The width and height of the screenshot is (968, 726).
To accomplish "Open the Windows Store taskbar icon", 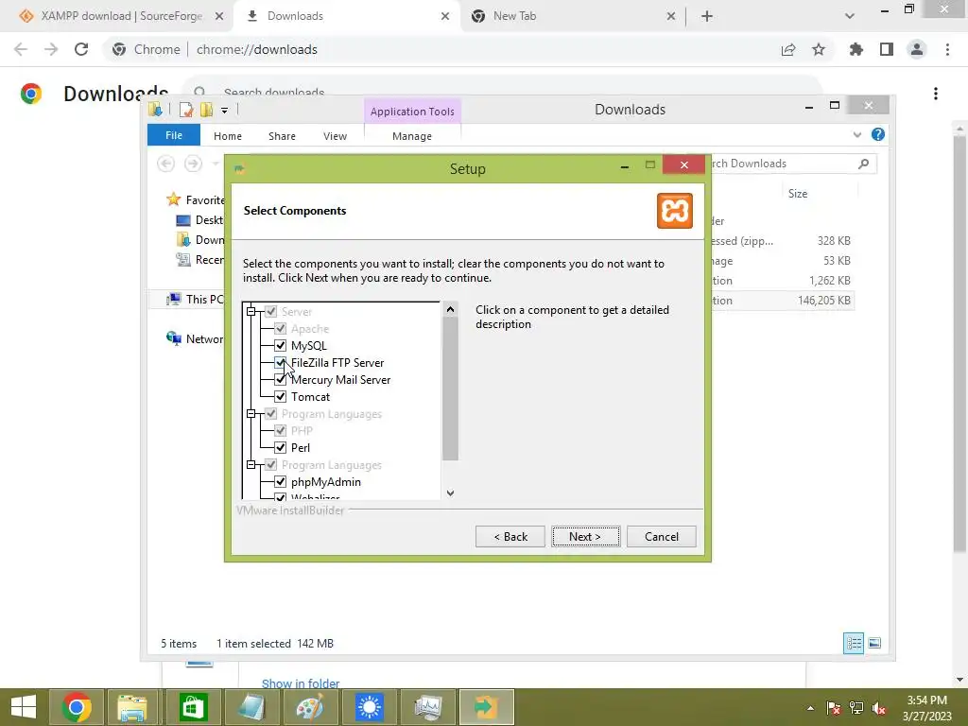I will 192,707.
